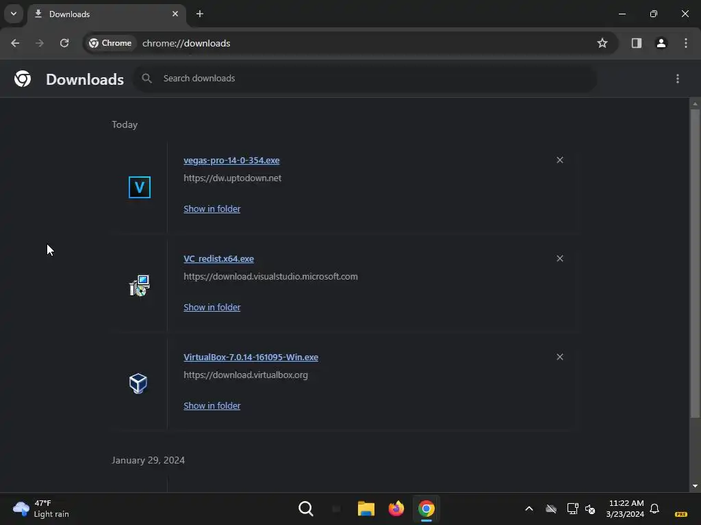Viewport: 701px width, 525px height.
Task: Click the https://download.virtualbox.org source URL
Action: [x=246, y=375]
